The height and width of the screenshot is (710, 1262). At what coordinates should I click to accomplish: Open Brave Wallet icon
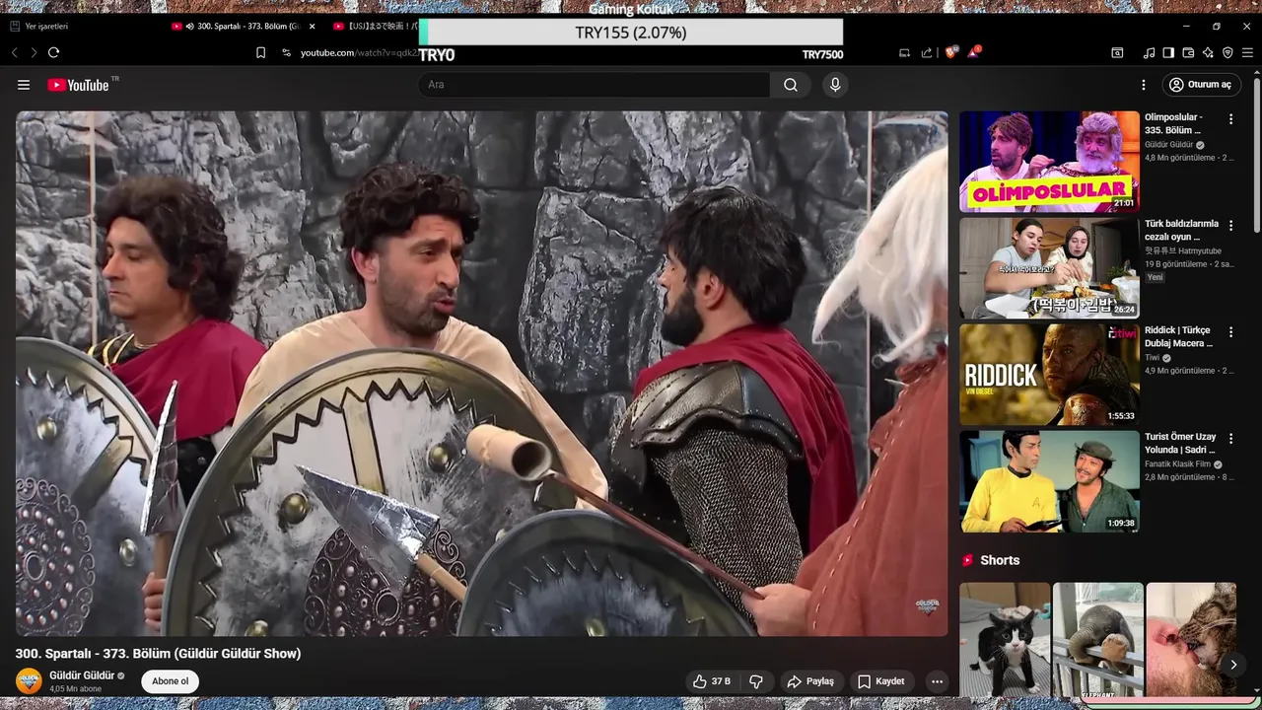tap(1188, 52)
